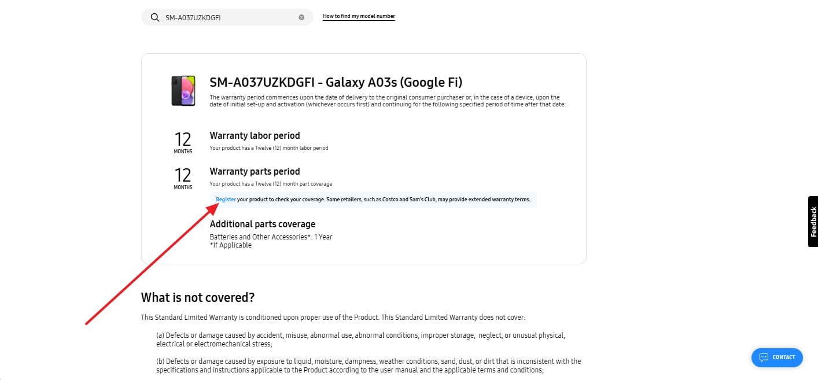Image resolution: width=818 pixels, height=380 pixels.
Task: Click the magnifier search icon
Action: 154,17
